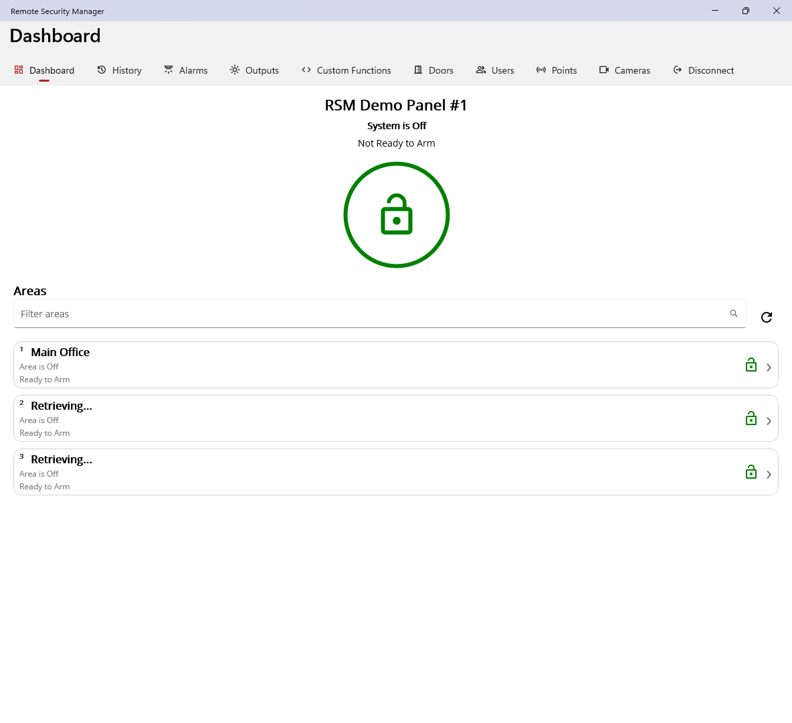The image size is (792, 723).
Task: Refresh the areas list
Action: (766, 317)
